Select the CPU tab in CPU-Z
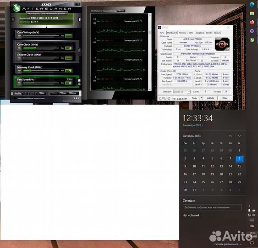 [x=162, y=33]
